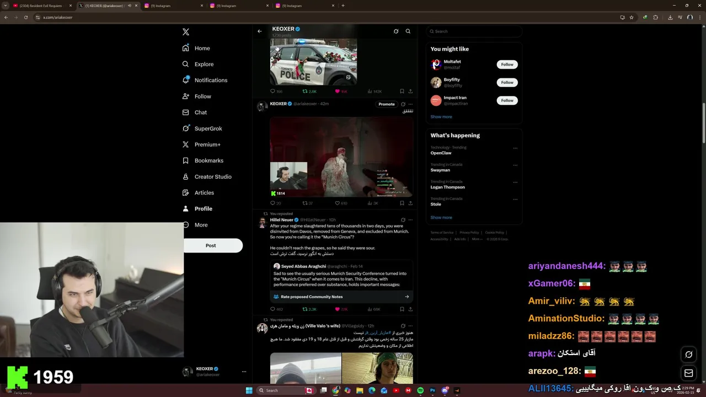Open options for OpenClaw trend
Viewport: 706px width, 397px height.
click(515, 148)
